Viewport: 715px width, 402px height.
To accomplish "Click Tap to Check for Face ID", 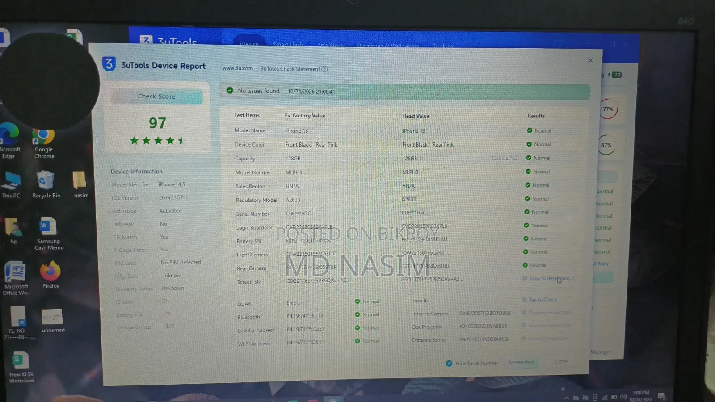I will coord(543,300).
